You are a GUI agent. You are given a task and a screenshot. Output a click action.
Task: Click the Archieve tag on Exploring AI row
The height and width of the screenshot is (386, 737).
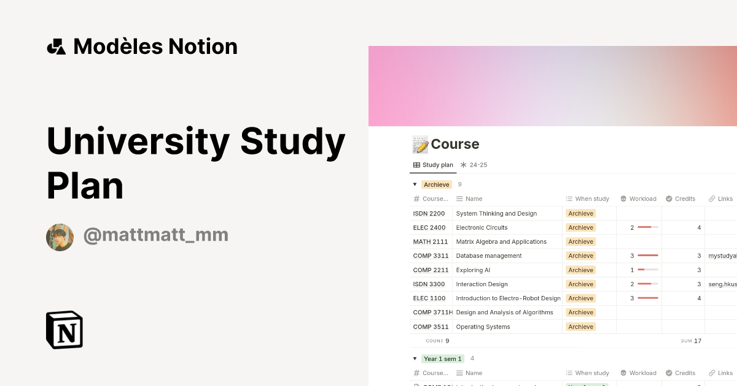[580, 270]
